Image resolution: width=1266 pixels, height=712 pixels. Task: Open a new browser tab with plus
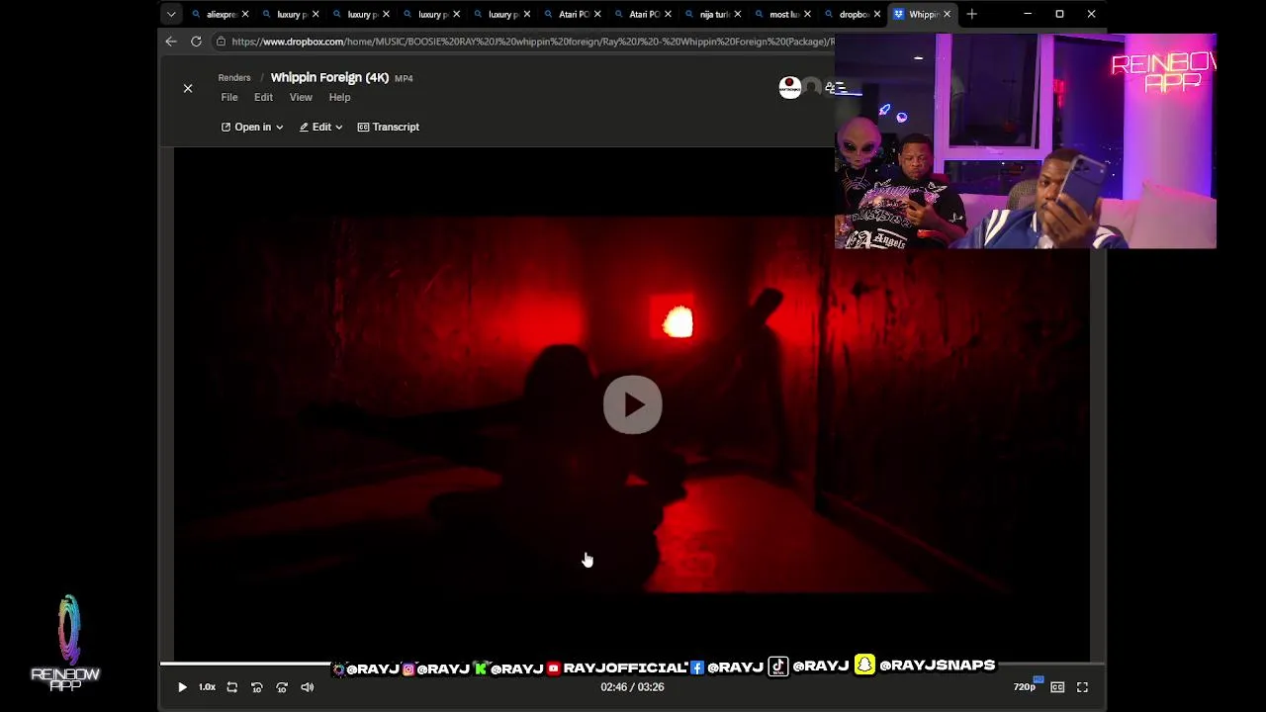[x=972, y=14]
